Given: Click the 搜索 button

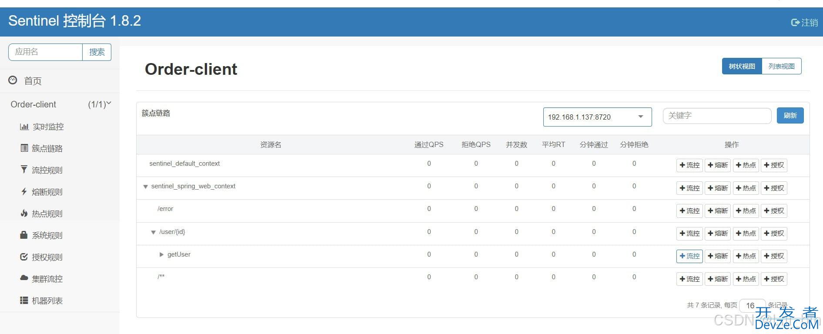Looking at the screenshot, I should click(97, 52).
